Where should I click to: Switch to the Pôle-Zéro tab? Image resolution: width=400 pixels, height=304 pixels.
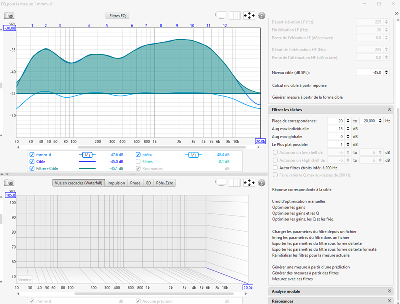tap(165, 183)
